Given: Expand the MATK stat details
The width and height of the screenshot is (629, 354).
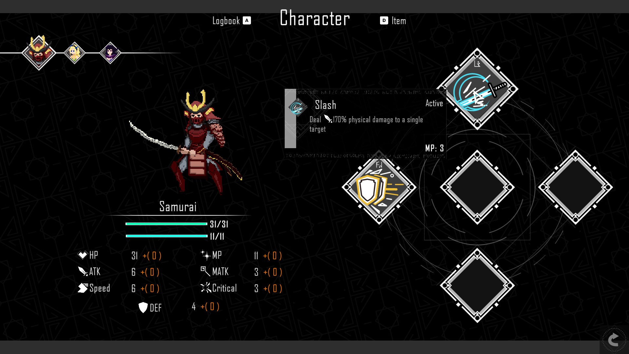Looking at the screenshot, I should click(221, 271).
